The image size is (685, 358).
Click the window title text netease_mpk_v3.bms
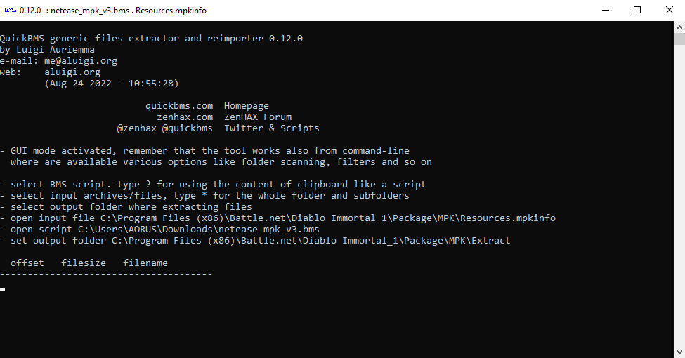pos(90,11)
